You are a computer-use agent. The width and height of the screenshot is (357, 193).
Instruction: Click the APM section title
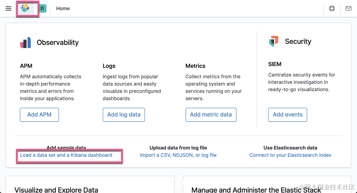26,66
